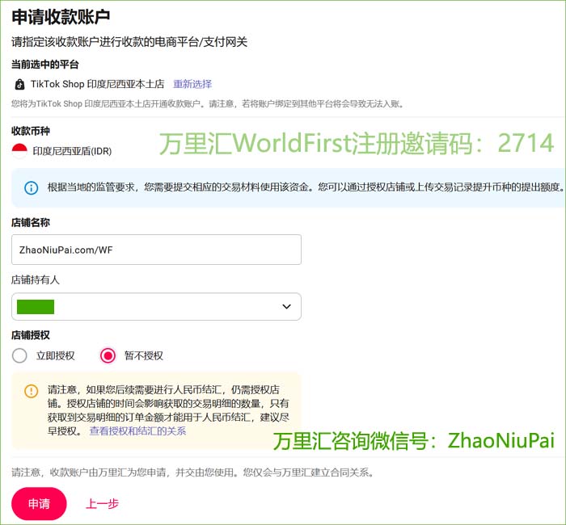The width and height of the screenshot is (566, 525).
Task: Click the regulatory notice text in blue banner
Action: click(306, 187)
